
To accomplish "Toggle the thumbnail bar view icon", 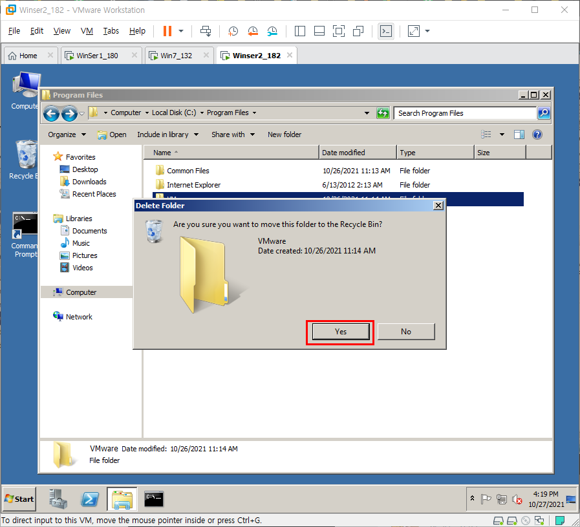I will tap(319, 31).
